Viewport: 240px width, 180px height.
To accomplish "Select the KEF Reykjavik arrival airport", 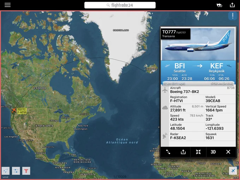I will 217,68.
